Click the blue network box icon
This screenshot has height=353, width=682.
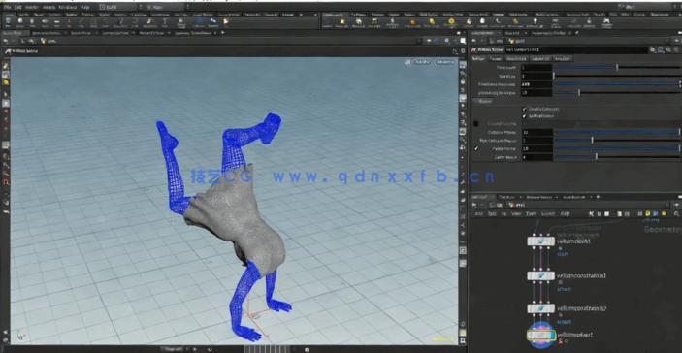656,214
